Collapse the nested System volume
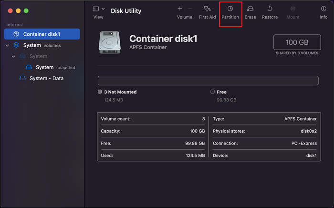The width and height of the screenshot is (334, 208). 14,56
